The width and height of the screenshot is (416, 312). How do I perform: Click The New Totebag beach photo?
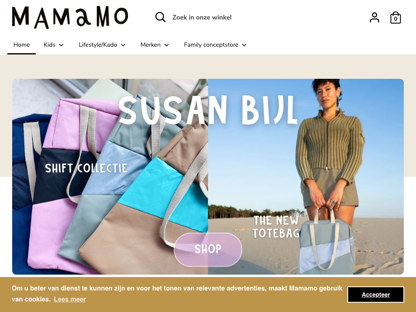tap(306, 177)
